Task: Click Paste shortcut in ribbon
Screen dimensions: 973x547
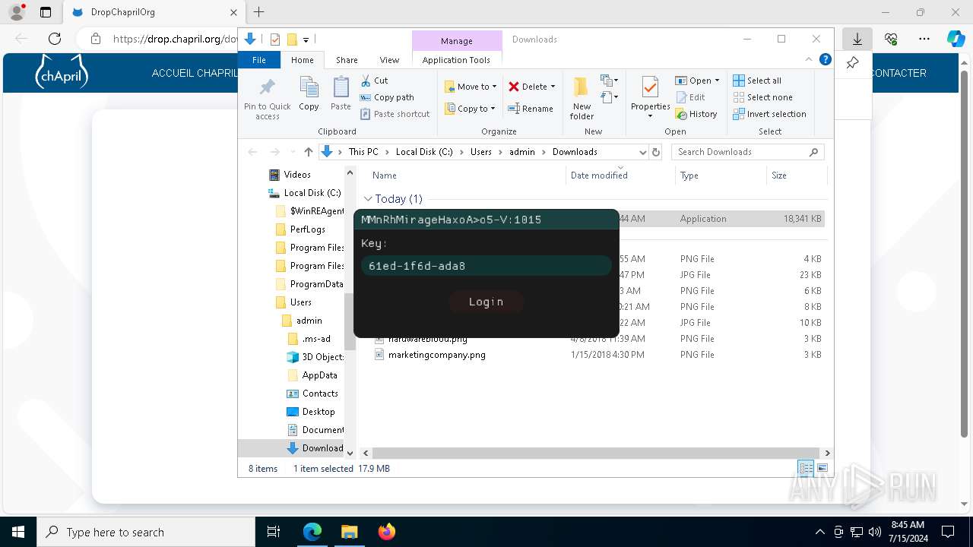Action: click(x=395, y=114)
